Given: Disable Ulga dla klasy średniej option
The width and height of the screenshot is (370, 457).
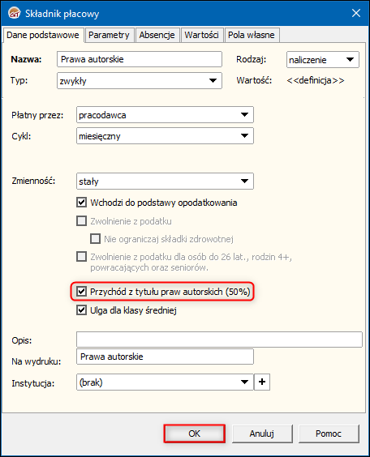Looking at the screenshot, I should (x=81, y=310).
